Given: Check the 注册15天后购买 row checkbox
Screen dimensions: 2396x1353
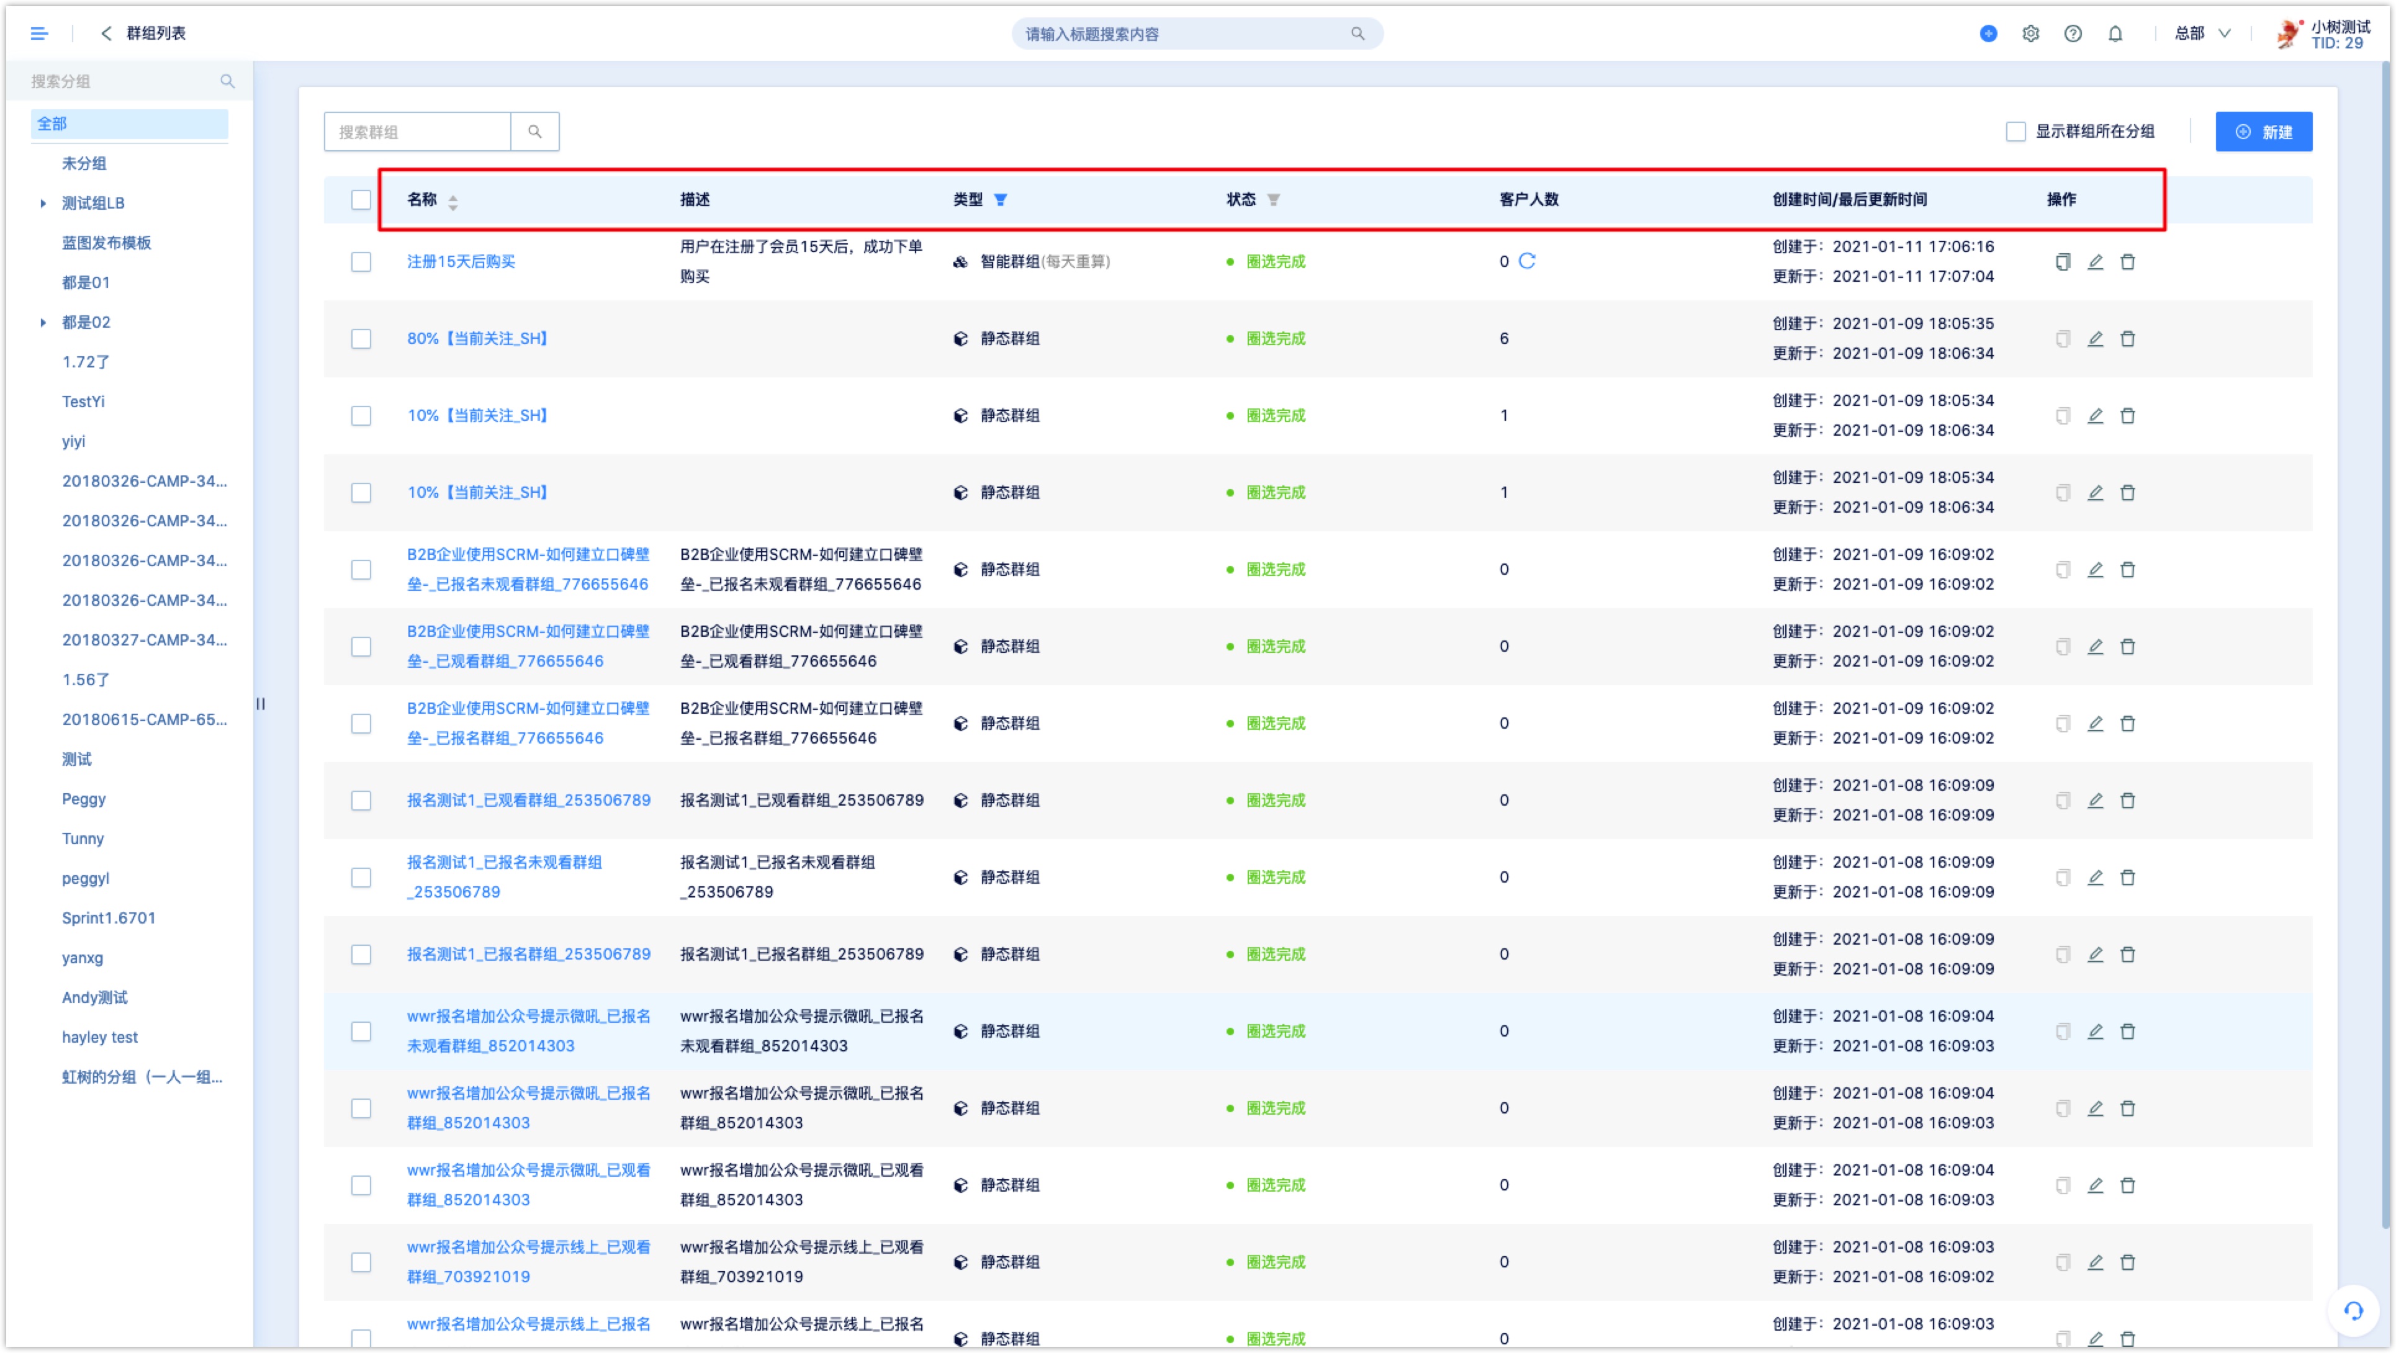Looking at the screenshot, I should 361,263.
